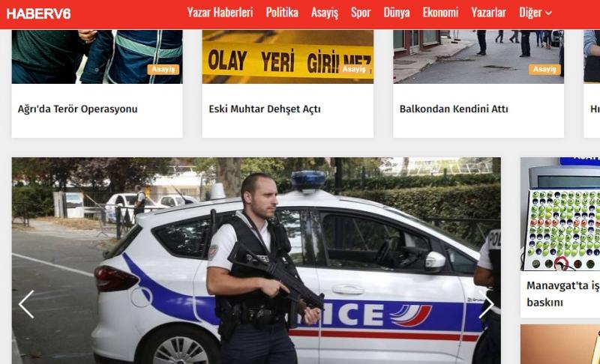This screenshot has height=364, width=600.
Task: Open Balkondan Kendini Attı story
Action: (x=454, y=109)
